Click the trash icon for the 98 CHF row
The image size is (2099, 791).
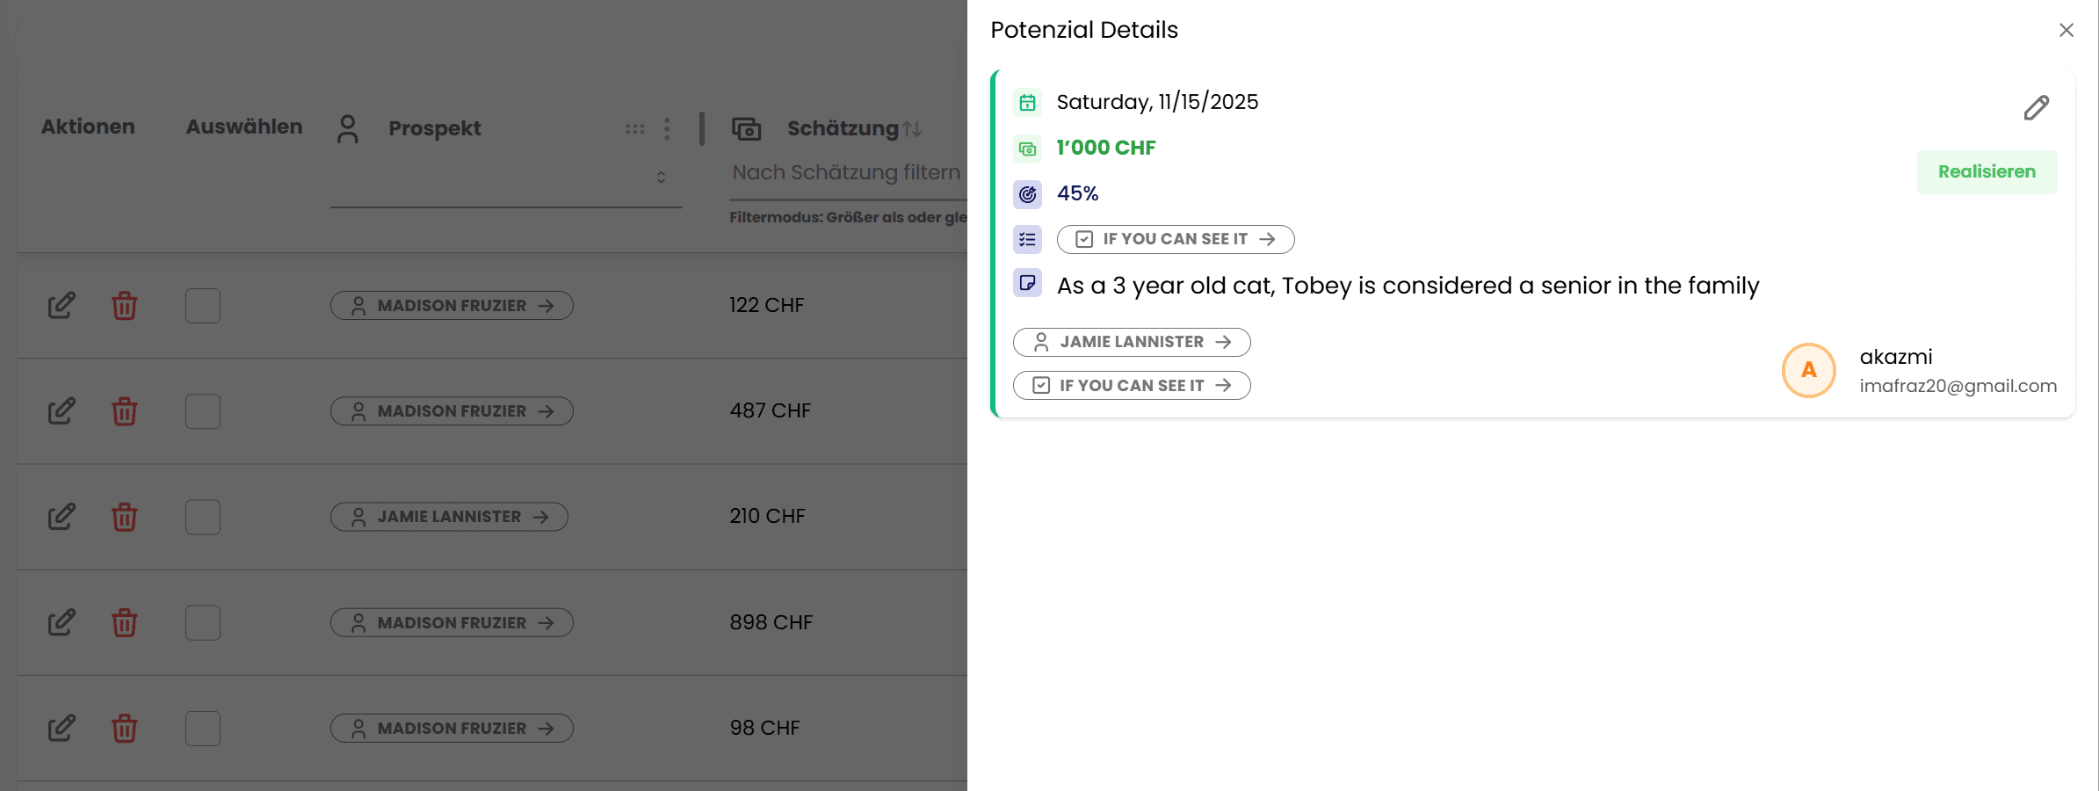pos(125,728)
